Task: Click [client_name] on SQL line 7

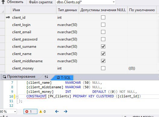Action: [x=39, y=83]
